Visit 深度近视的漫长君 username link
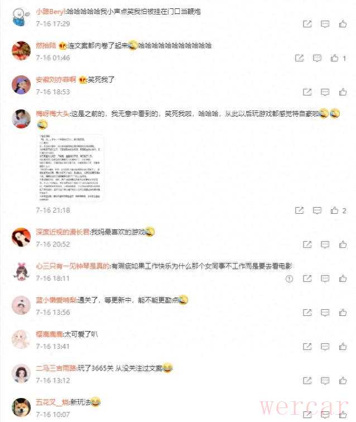The width and height of the screenshot is (356, 422). pyautogui.click(x=62, y=232)
